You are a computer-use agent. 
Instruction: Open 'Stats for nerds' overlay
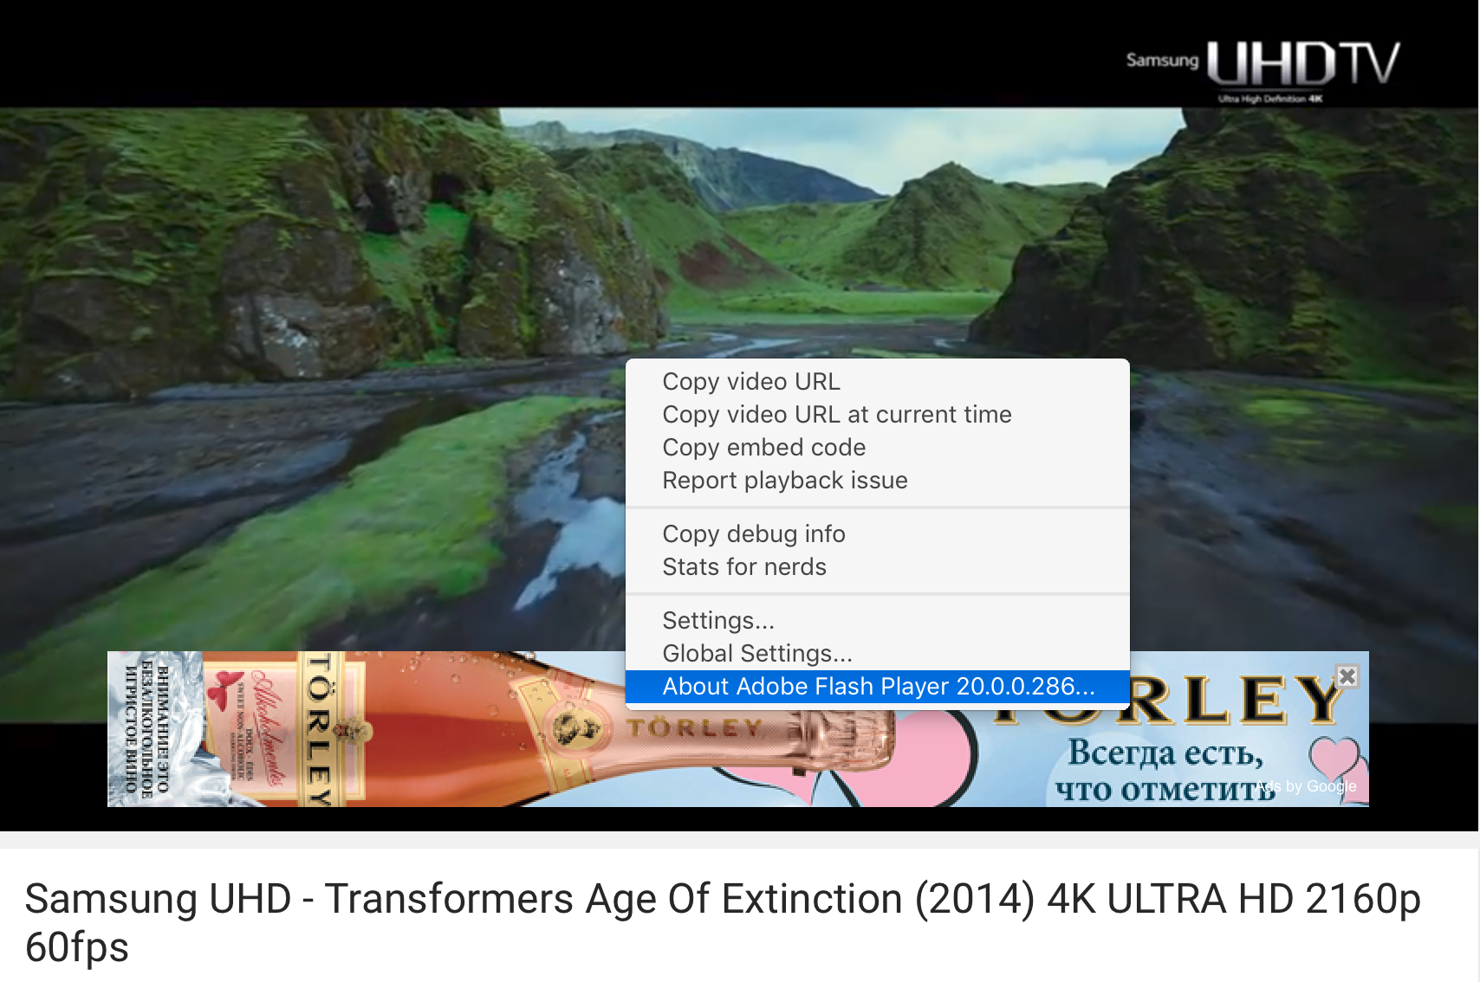point(877,567)
